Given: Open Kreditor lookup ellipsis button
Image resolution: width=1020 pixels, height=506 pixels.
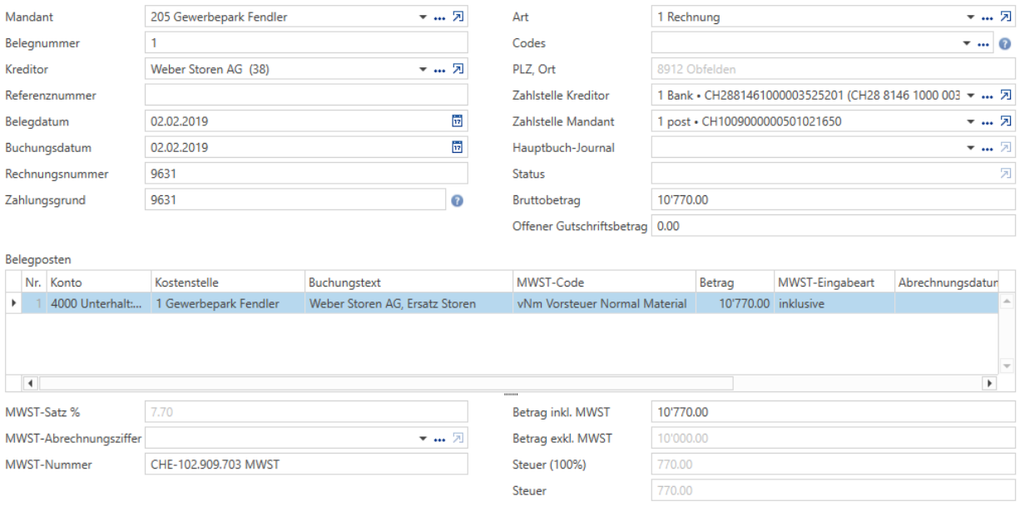Looking at the screenshot, I should coord(439,70).
